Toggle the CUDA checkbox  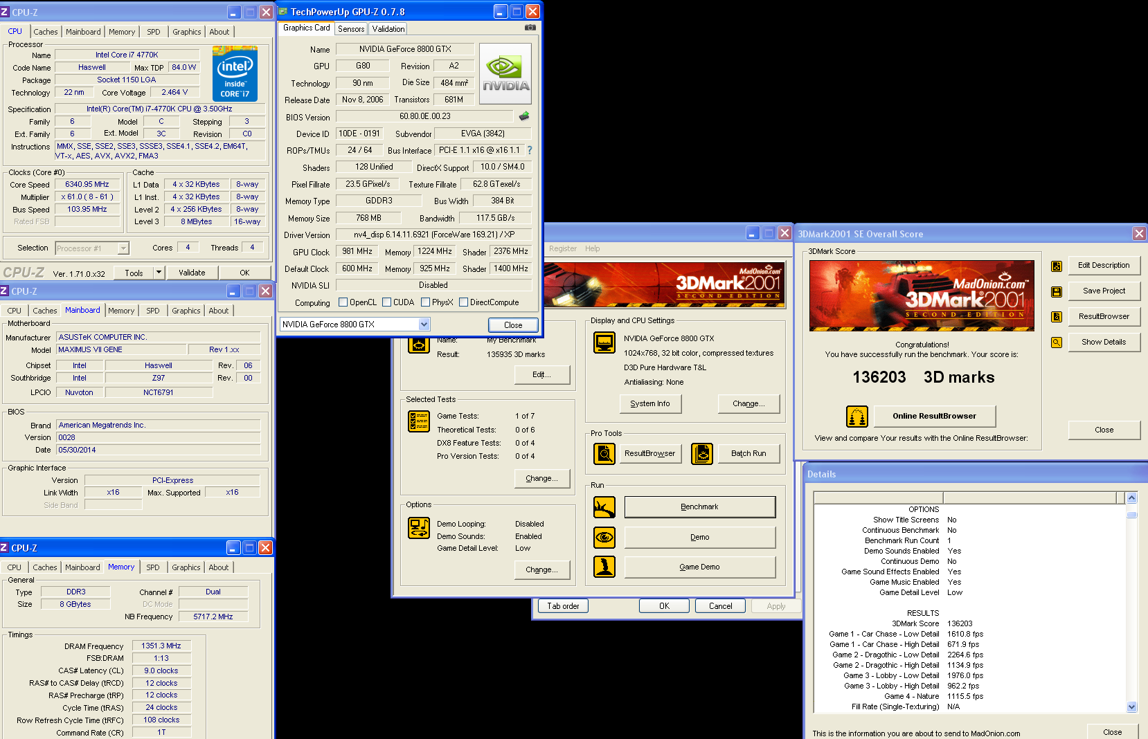pos(386,302)
